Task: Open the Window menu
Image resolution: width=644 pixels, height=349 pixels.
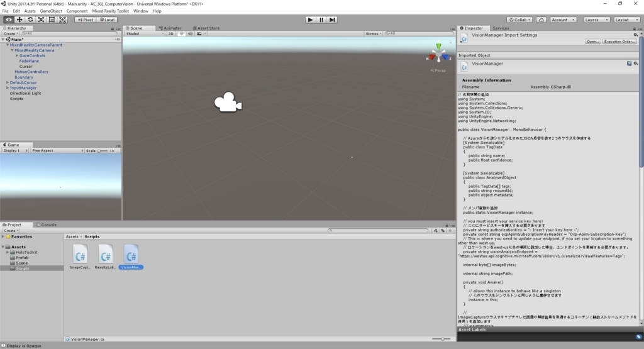Action: tap(140, 11)
